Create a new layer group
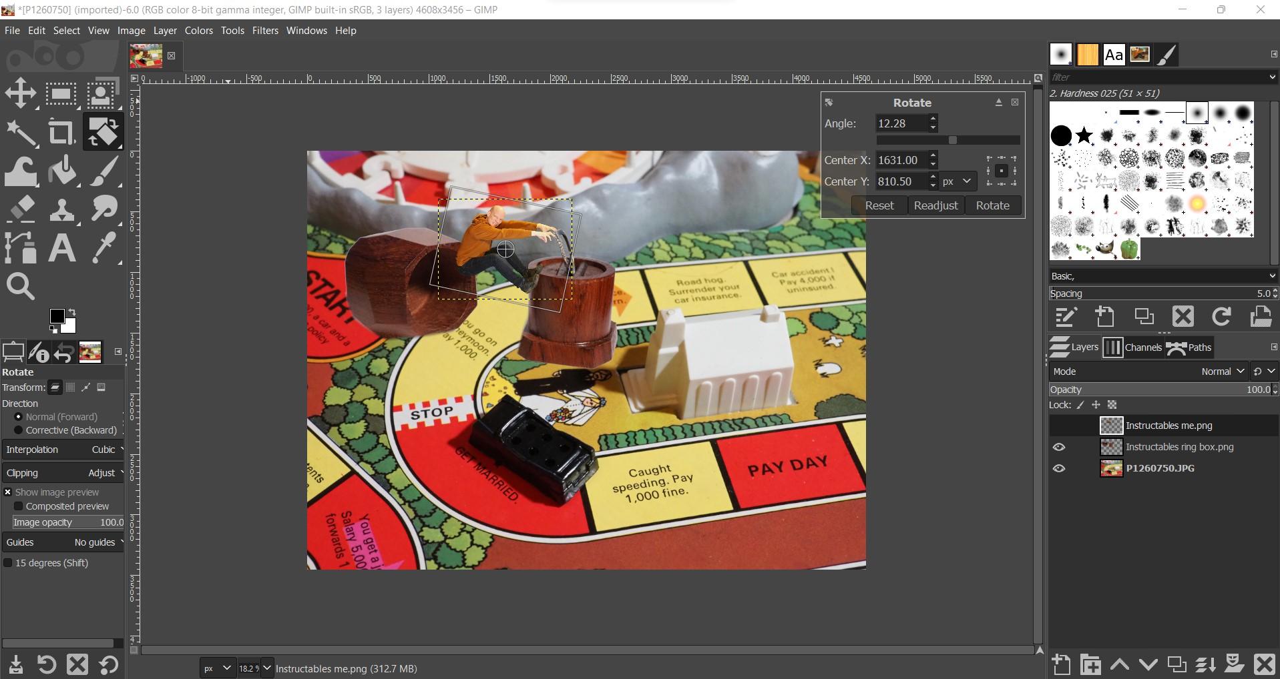This screenshot has height=679, width=1280. pos(1090,664)
